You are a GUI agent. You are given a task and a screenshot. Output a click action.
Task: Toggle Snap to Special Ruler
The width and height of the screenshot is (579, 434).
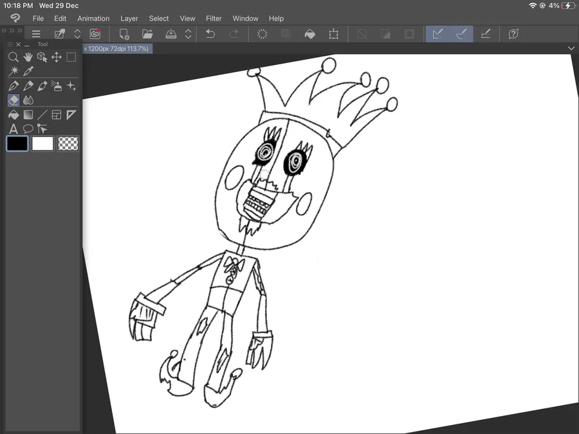coord(461,34)
